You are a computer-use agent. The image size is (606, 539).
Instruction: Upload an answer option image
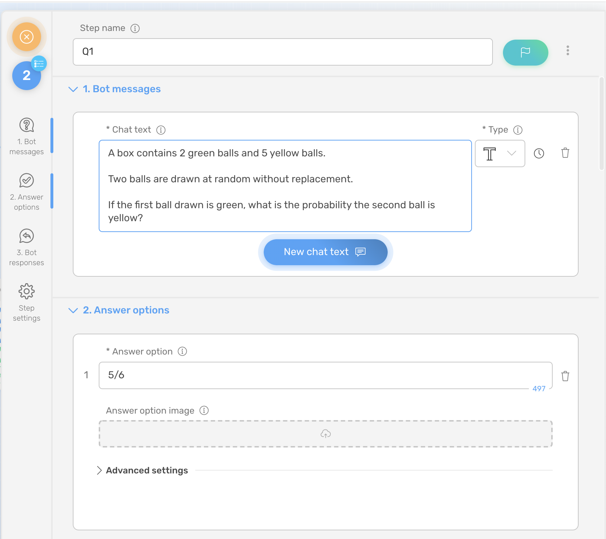coord(325,434)
